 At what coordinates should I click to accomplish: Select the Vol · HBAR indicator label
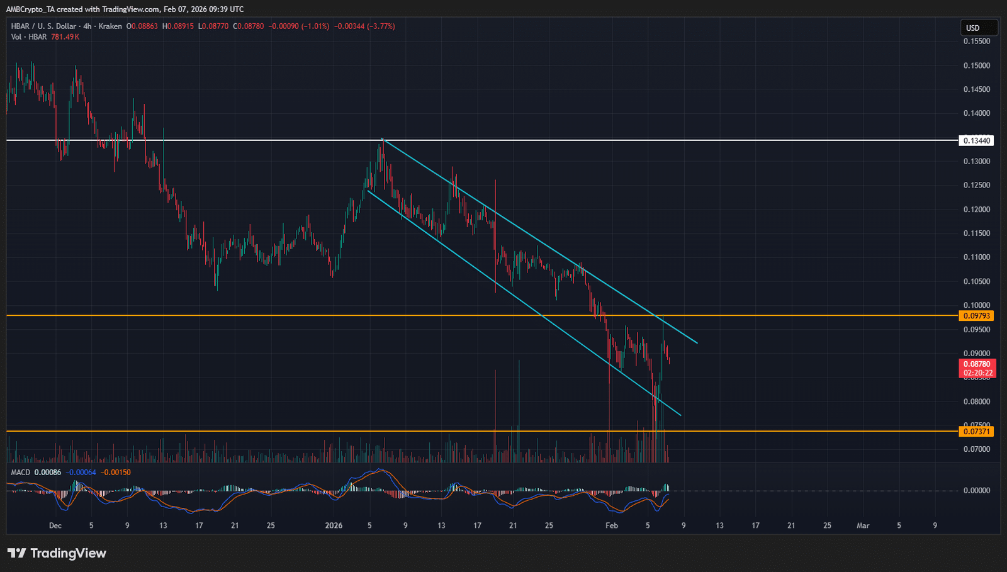point(29,37)
